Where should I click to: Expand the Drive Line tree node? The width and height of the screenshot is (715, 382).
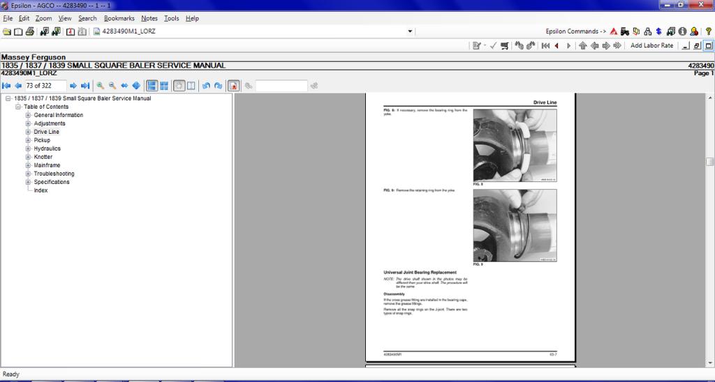tap(28, 132)
